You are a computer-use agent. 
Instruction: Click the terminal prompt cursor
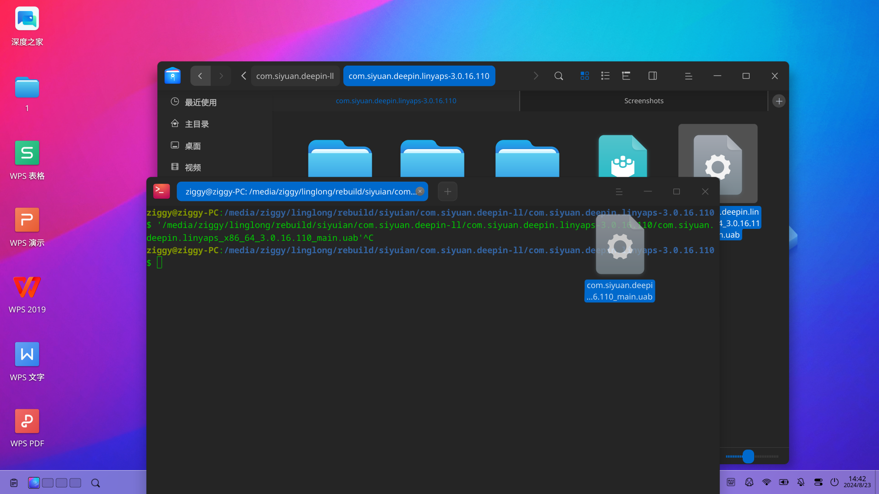point(159,262)
